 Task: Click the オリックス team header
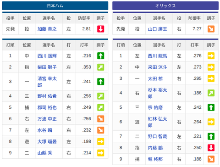165,6
